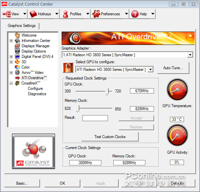Viewport: 200px width, 192px height.
Task: Open the Select GPU to configure dropdown
Action: [151, 70]
